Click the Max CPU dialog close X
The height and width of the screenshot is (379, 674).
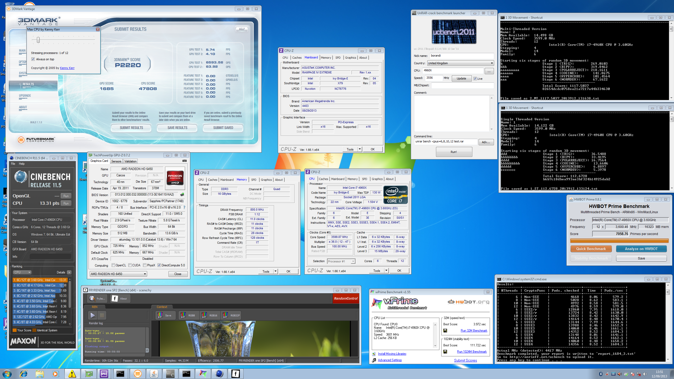[x=98, y=29]
